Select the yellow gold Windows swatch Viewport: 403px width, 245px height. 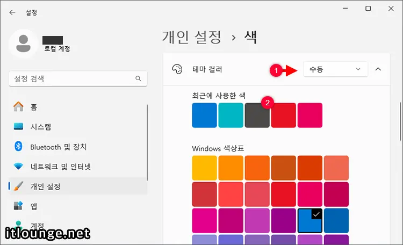[204, 168]
